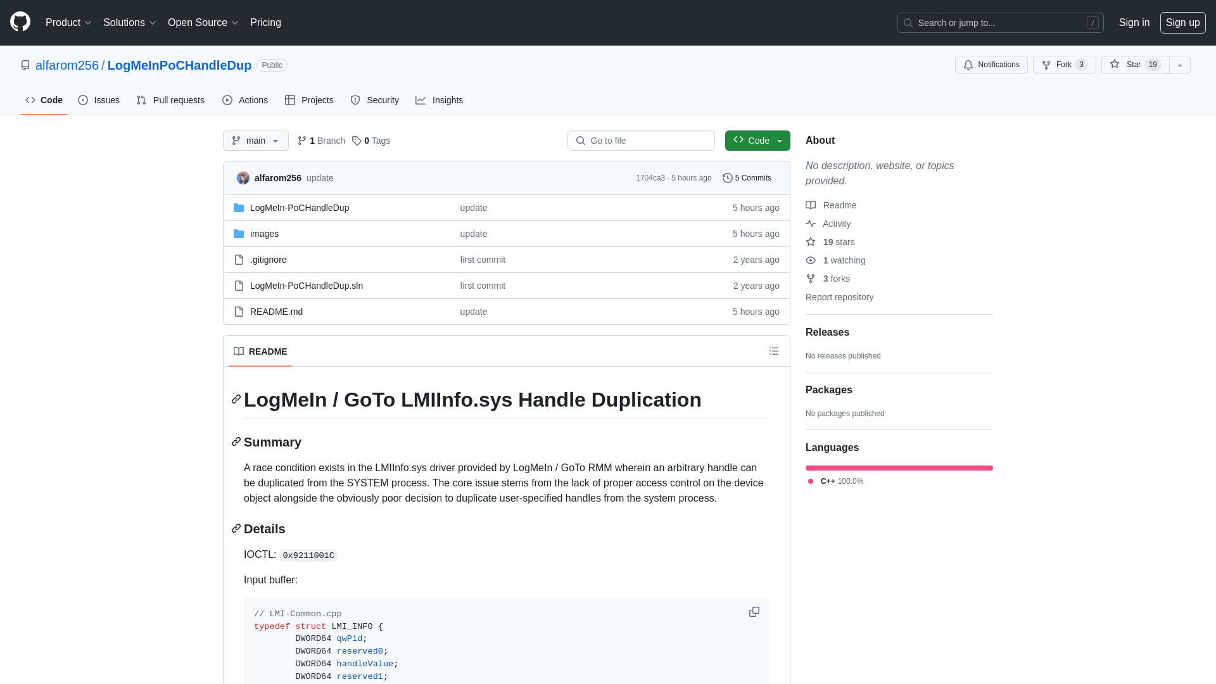This screenshot has height=684, width=1216.
Task: Open the Releases heading link
Action: [827, 332]
